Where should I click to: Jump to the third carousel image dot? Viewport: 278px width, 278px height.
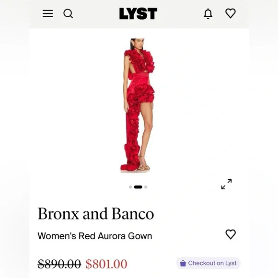[146, 187]
